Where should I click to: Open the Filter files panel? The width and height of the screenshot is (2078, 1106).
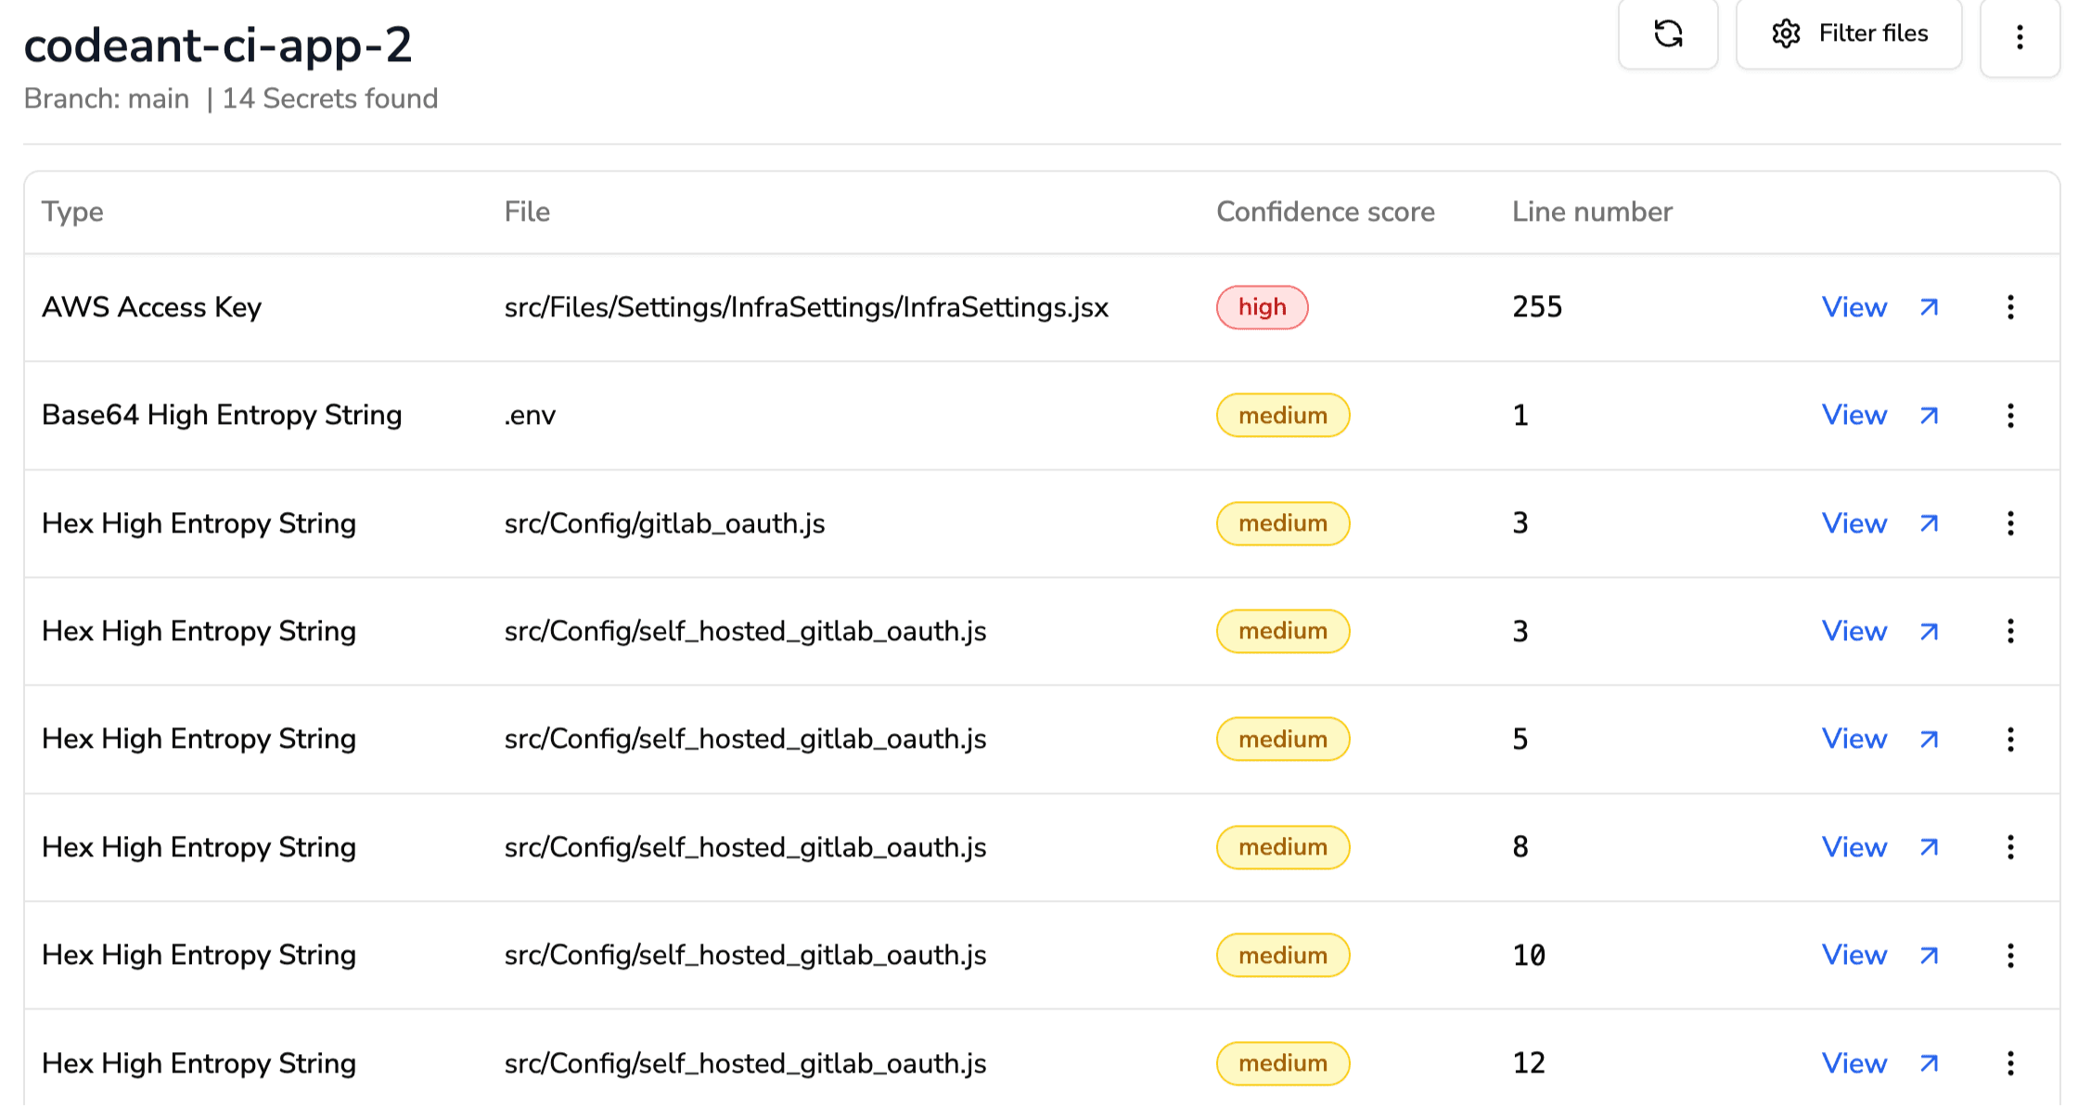pos(1850,33)
